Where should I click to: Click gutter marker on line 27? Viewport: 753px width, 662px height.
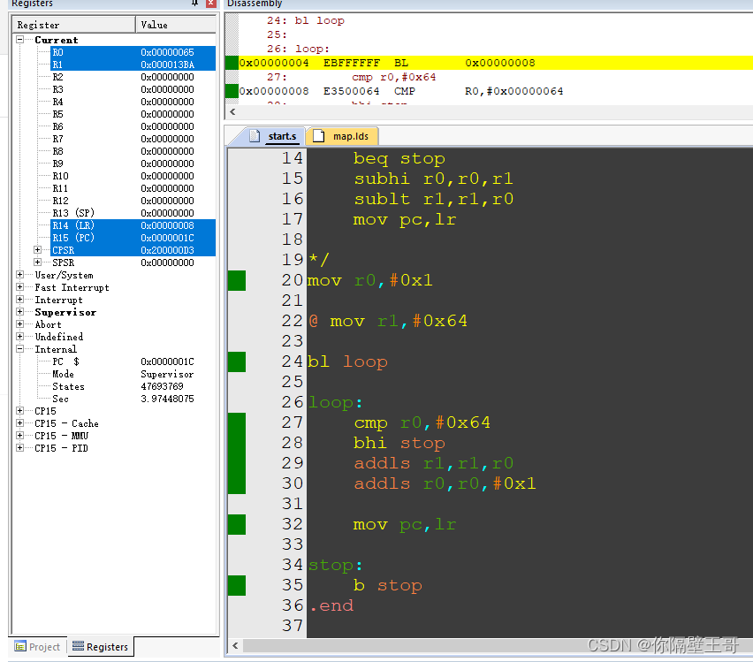pyautogui.click(x=237, y=422)
